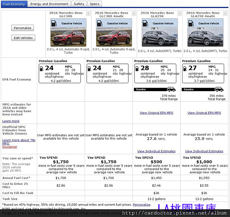This screenshot has height=217, width=230.
Task: Click GLA250 4matic Gasoline range bar
Action: pyautogui.click(x=198, y=89)
